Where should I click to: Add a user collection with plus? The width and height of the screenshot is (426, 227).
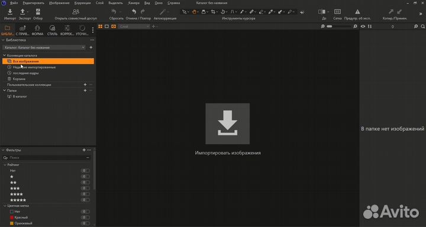click(85, 85)
